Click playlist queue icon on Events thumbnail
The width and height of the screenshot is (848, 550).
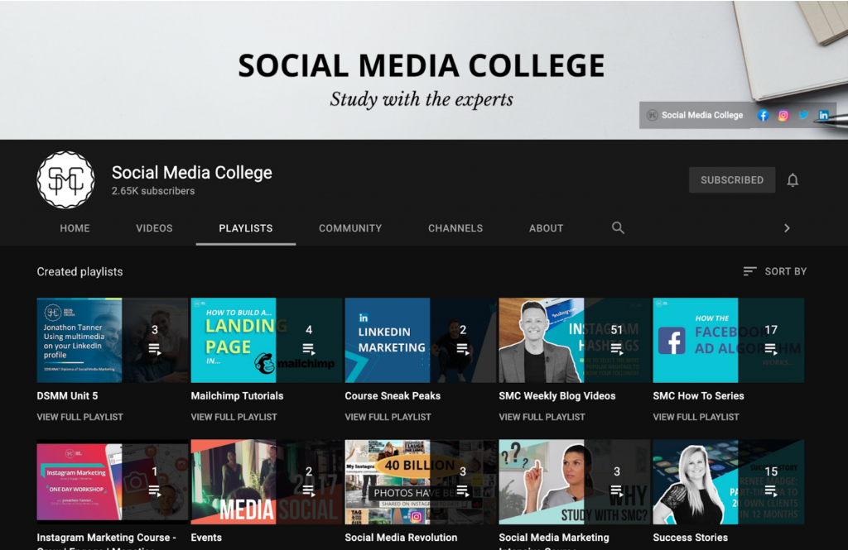(x=309, y=491)
